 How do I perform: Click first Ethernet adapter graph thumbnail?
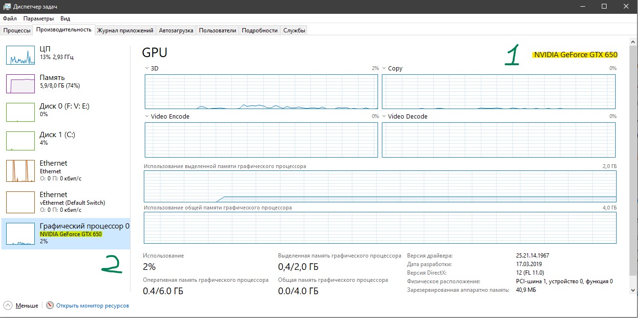20,171
